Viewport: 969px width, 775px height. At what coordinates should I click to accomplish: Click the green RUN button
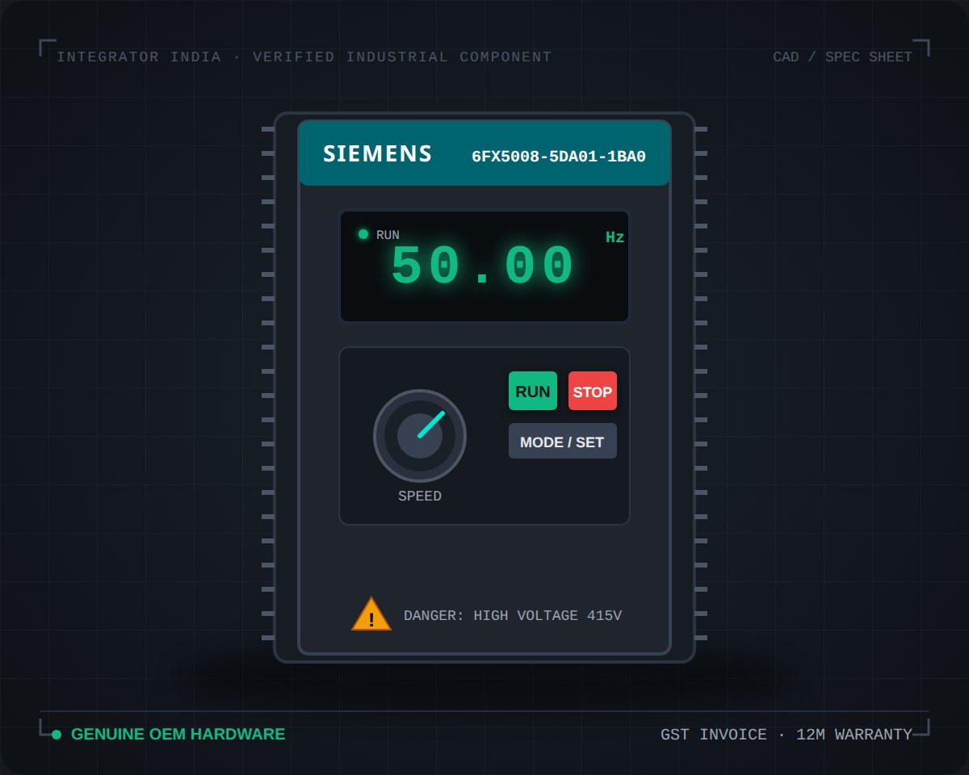tap(533, 391)
